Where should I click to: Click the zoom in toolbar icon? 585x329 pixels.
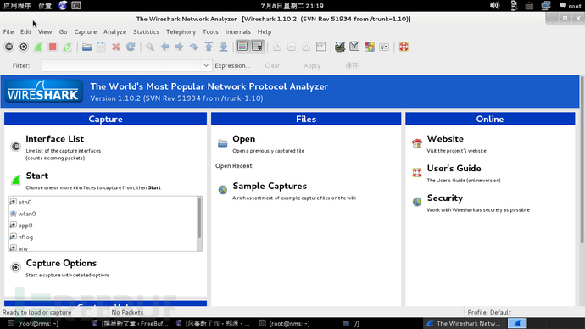277,47
